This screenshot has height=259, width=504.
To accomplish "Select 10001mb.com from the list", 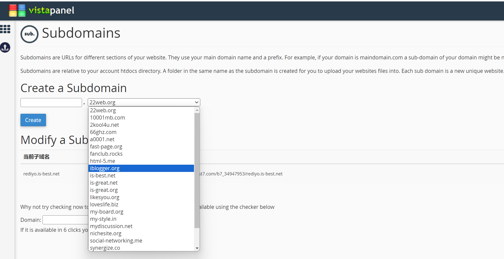I will [141, 118].
